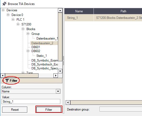Screen dimensions: 142x116
Task: Click the Reset button
Action: (15, 109)
